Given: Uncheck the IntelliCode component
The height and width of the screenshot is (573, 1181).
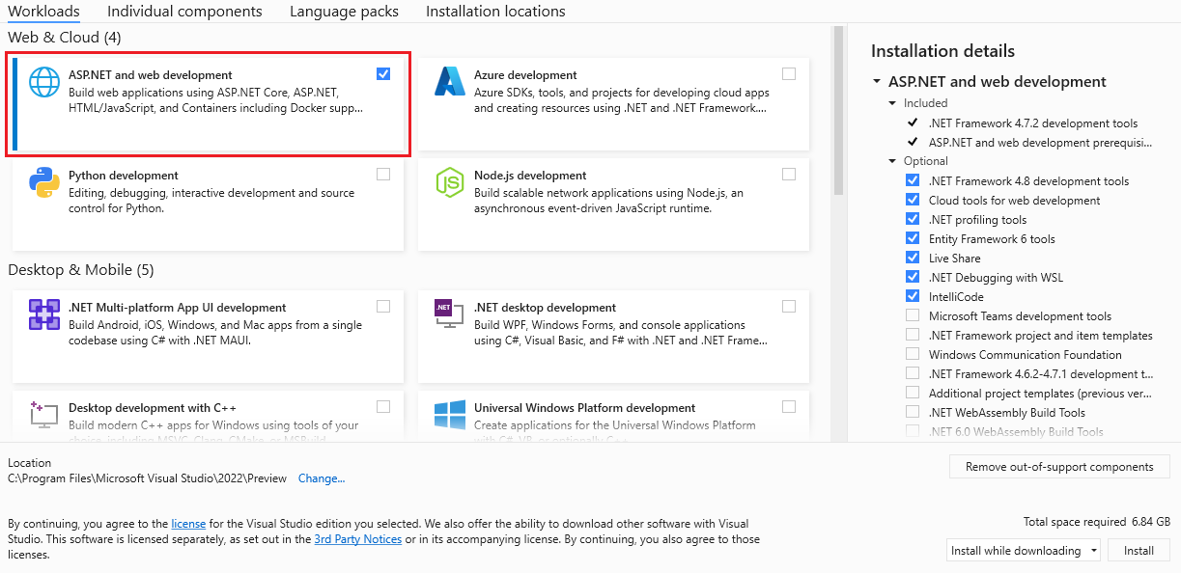Looking at the screenshot, I should point(913,296).
